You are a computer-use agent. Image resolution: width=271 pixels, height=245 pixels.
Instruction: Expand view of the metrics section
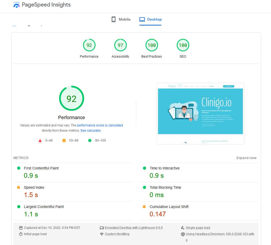pyautogui.click(x=246, y=158)
